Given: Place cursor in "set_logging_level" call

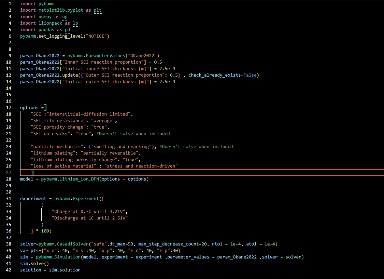Looking at the screenshot, I should click(x=61, y=36).
